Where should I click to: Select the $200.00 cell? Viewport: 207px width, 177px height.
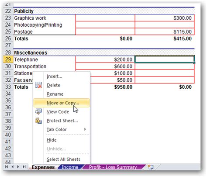105,59
